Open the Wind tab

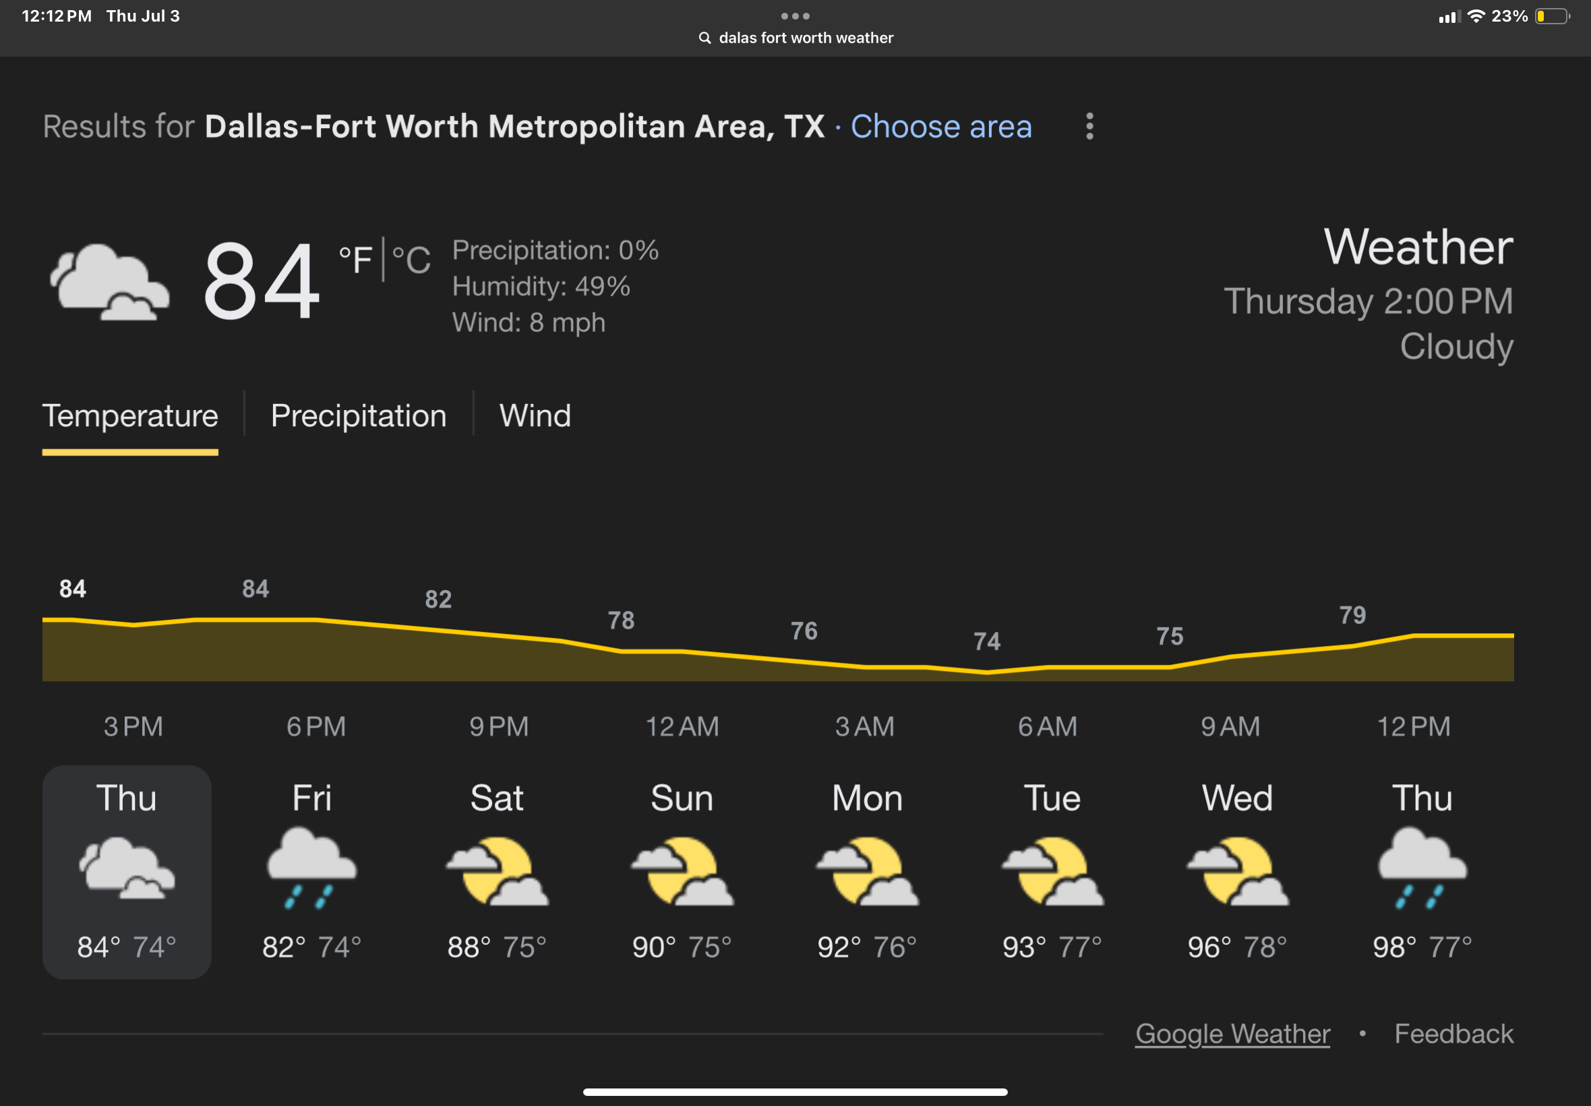click(x=534, y=416)
